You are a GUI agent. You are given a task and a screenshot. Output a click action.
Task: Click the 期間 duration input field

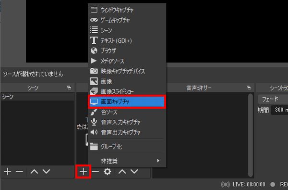tap(279, 110)
